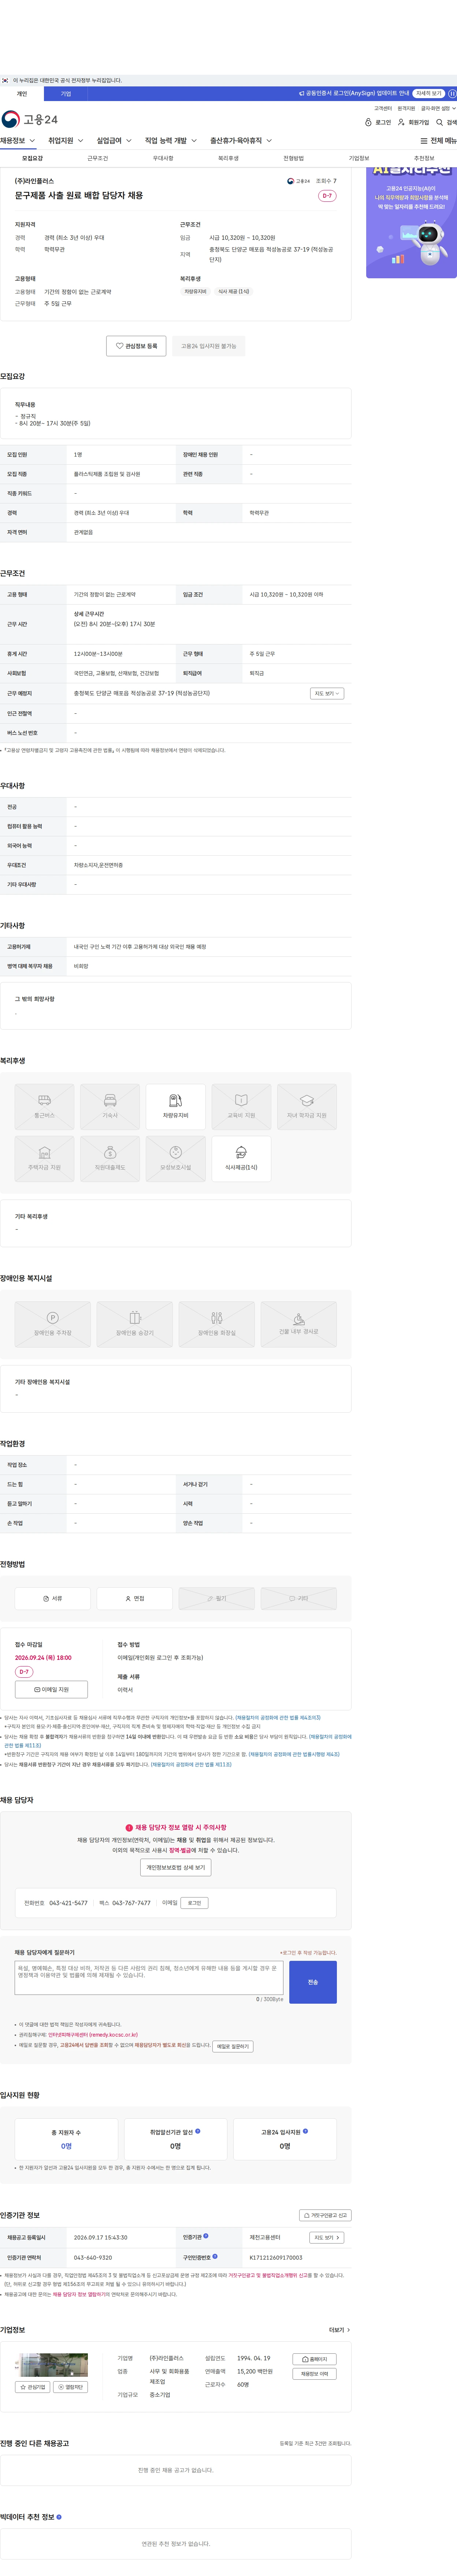
Task: Click the 홈페이지 button in 기업정보
Action: [x=314, y=2359]
